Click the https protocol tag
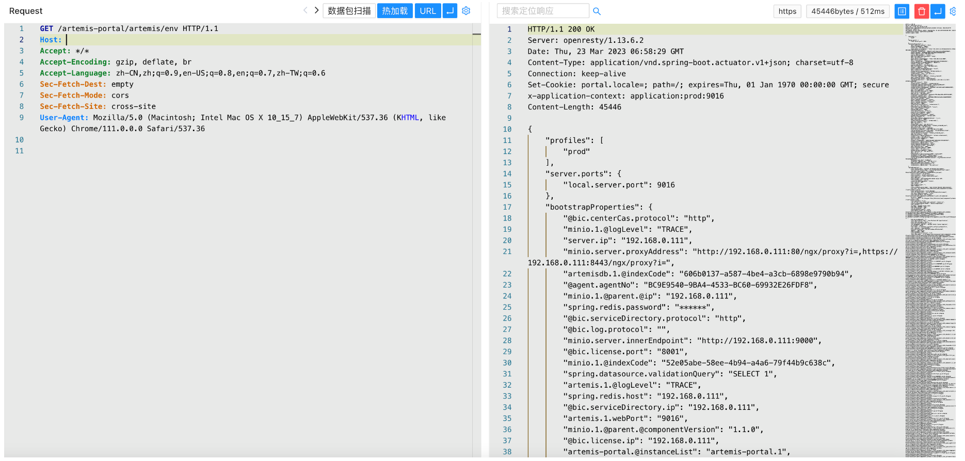This screenshot has height=461, width=965. click(787, 11)
